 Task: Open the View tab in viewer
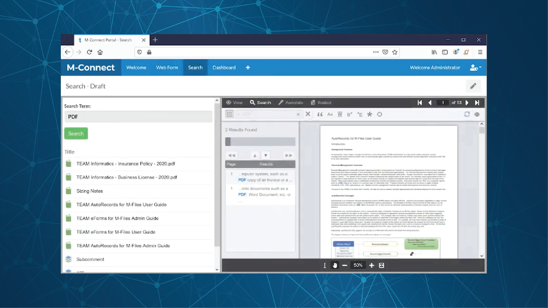(234, 103)
